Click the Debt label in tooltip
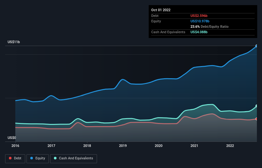This screenshot has height=168, width=262. pos(155,16)
